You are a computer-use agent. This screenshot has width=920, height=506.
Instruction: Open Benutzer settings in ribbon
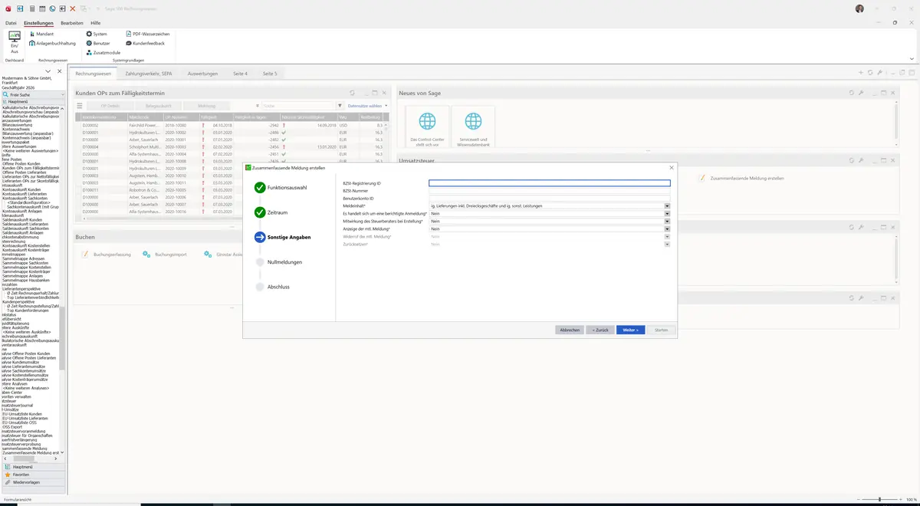pyautogui.click(x=98, y=43)
